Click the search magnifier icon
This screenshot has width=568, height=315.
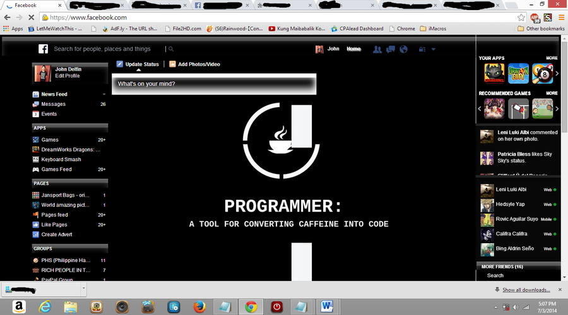click(x=171, y=49)
